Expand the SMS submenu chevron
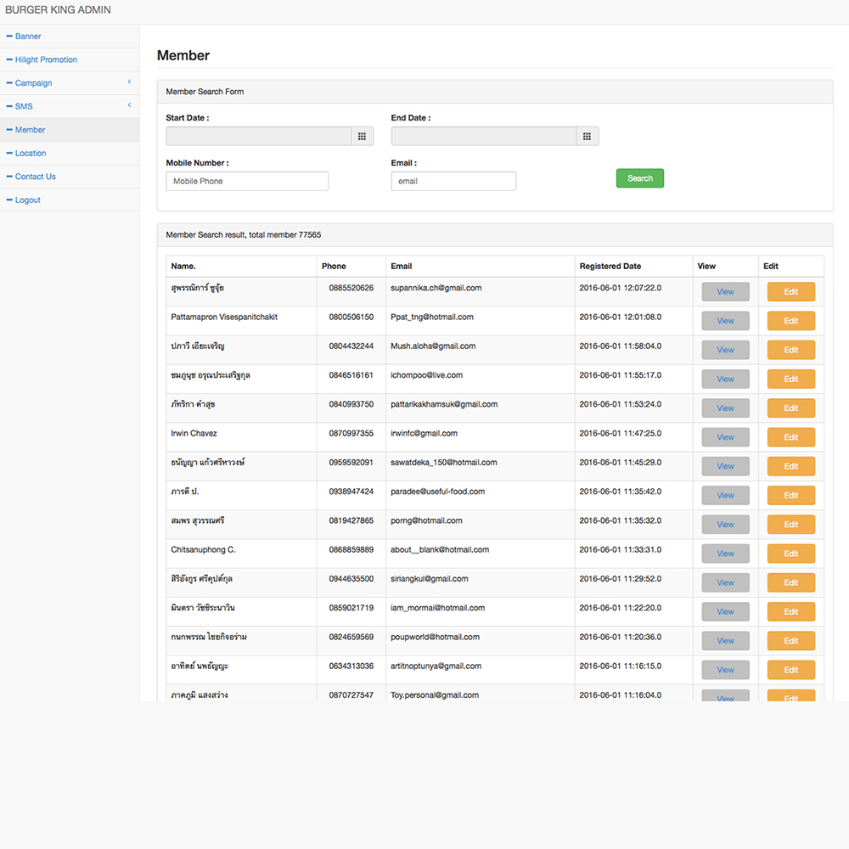Screen dimensions: 849x849 click(x=129, y=105)
